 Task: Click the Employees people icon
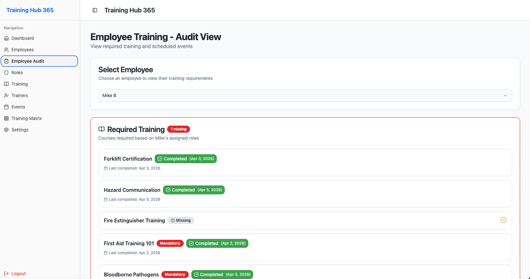pos(6,50)
